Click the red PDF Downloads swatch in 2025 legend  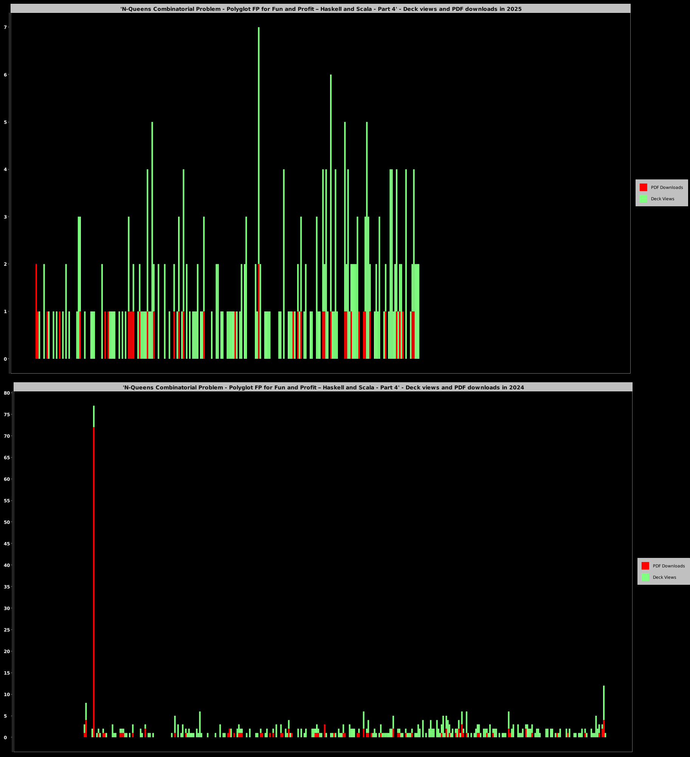point(643,187)
